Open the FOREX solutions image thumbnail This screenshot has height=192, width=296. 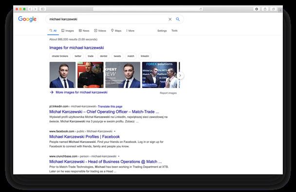click(x=160, y=75)
